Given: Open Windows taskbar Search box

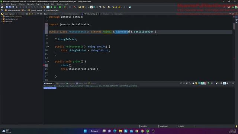Looking at the screenshot, I should 94,131.
